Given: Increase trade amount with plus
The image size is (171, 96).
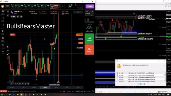Looking at the screenshot, I should tap(92, 22).
